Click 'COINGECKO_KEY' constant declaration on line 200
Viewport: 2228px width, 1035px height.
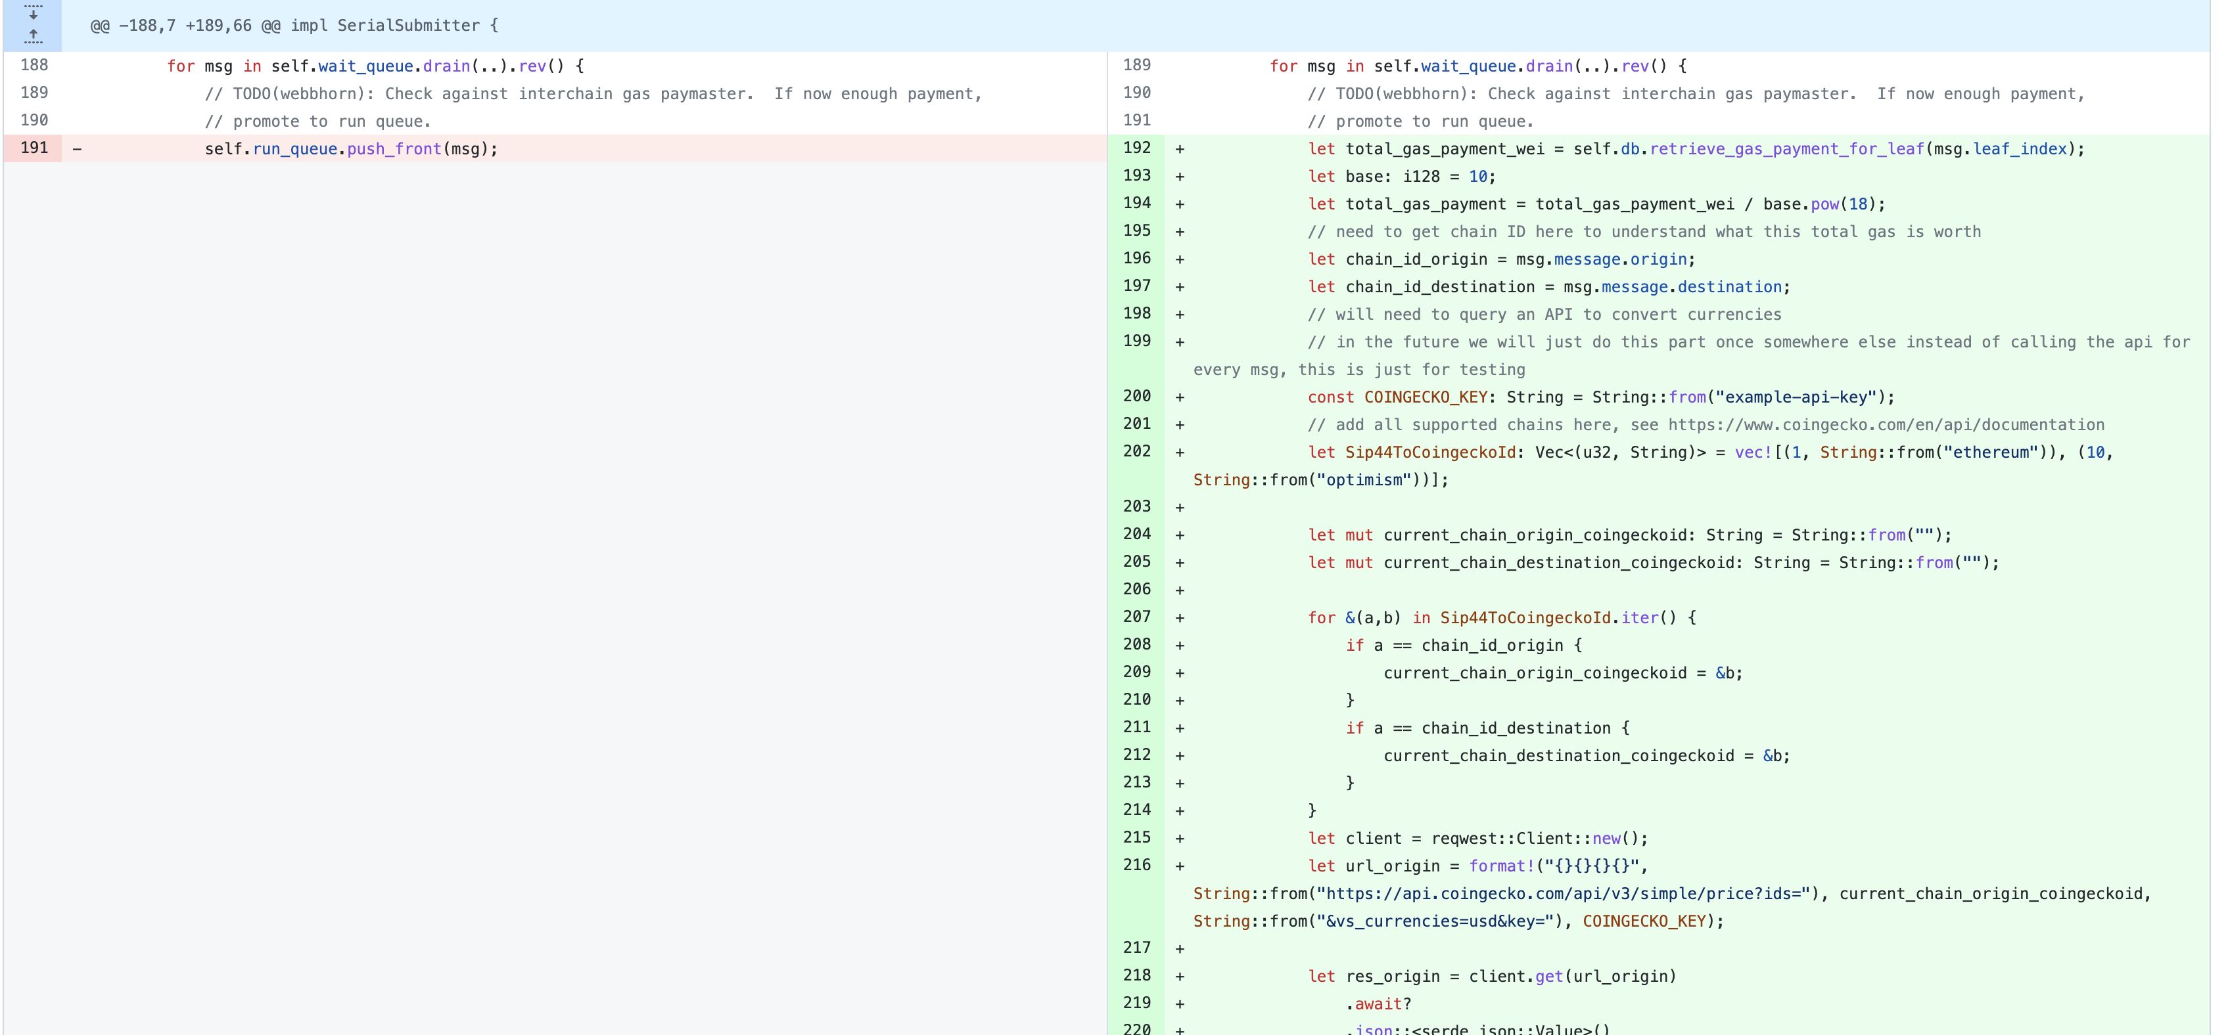click(1426, 397)
